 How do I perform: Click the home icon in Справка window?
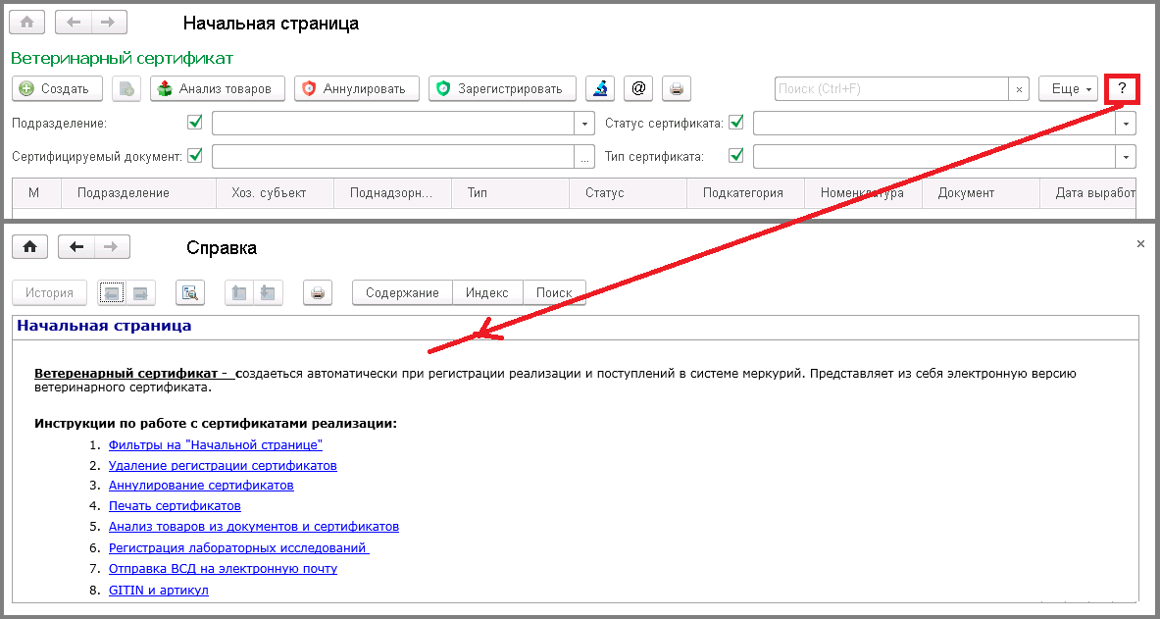(x=29, y=247)
